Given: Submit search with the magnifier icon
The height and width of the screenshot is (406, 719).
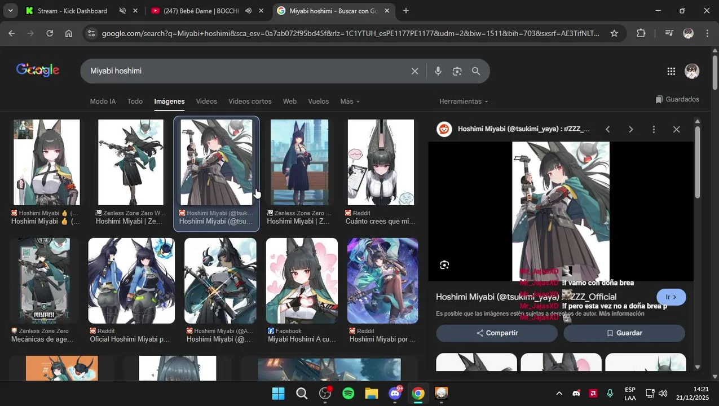Looking at the screenshot, I should pyautogui.click(x=476, y=71).
